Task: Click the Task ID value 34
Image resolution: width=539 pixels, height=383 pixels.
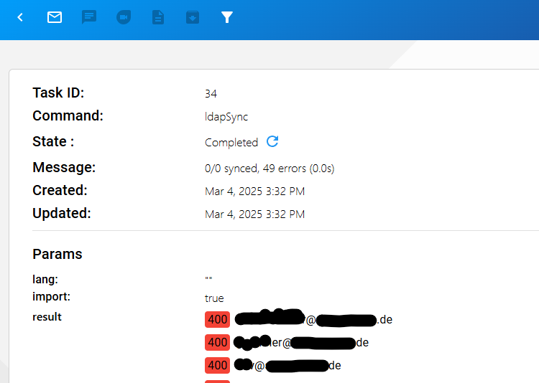Action: pyautogui.click(x=211, y=94)
